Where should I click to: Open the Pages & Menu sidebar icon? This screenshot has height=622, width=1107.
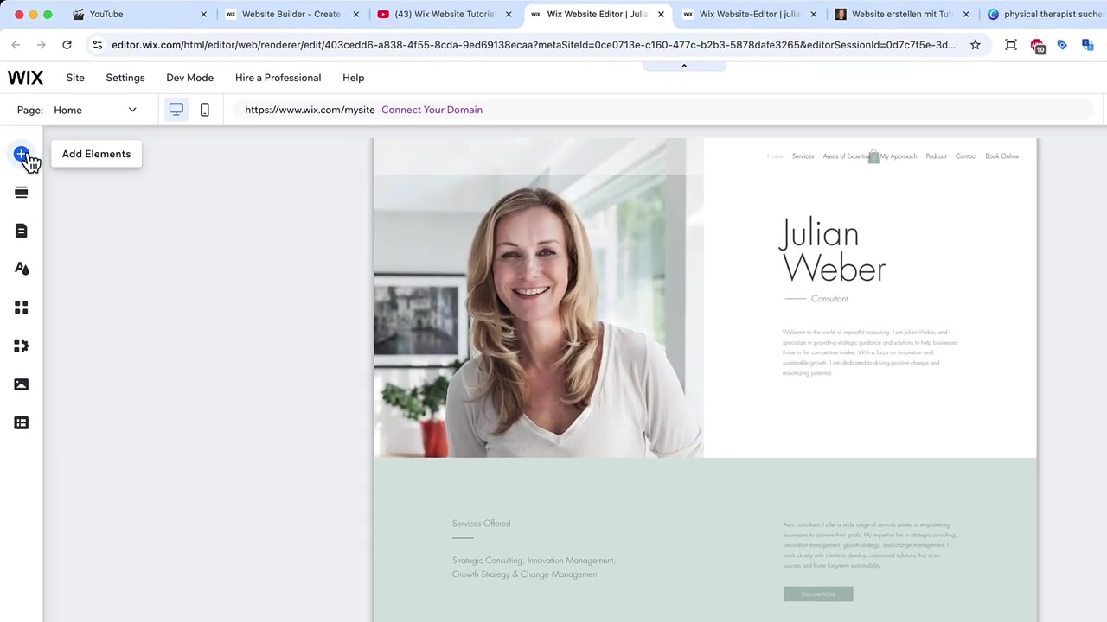22,231
